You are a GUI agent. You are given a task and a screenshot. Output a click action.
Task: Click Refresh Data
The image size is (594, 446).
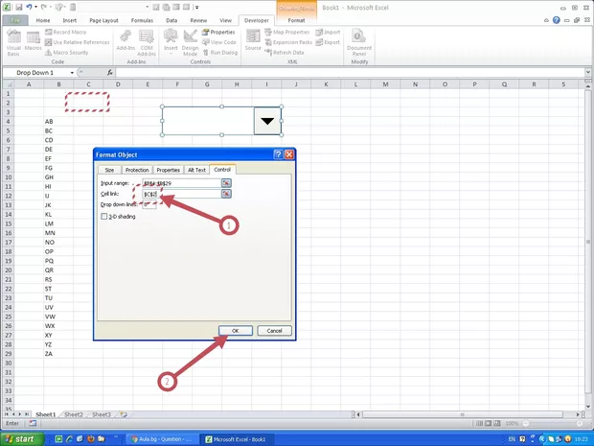point(285,53)
